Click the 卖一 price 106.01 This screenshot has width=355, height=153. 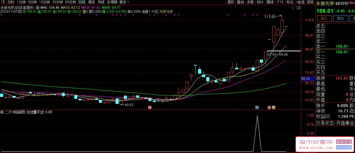(341, 47)
